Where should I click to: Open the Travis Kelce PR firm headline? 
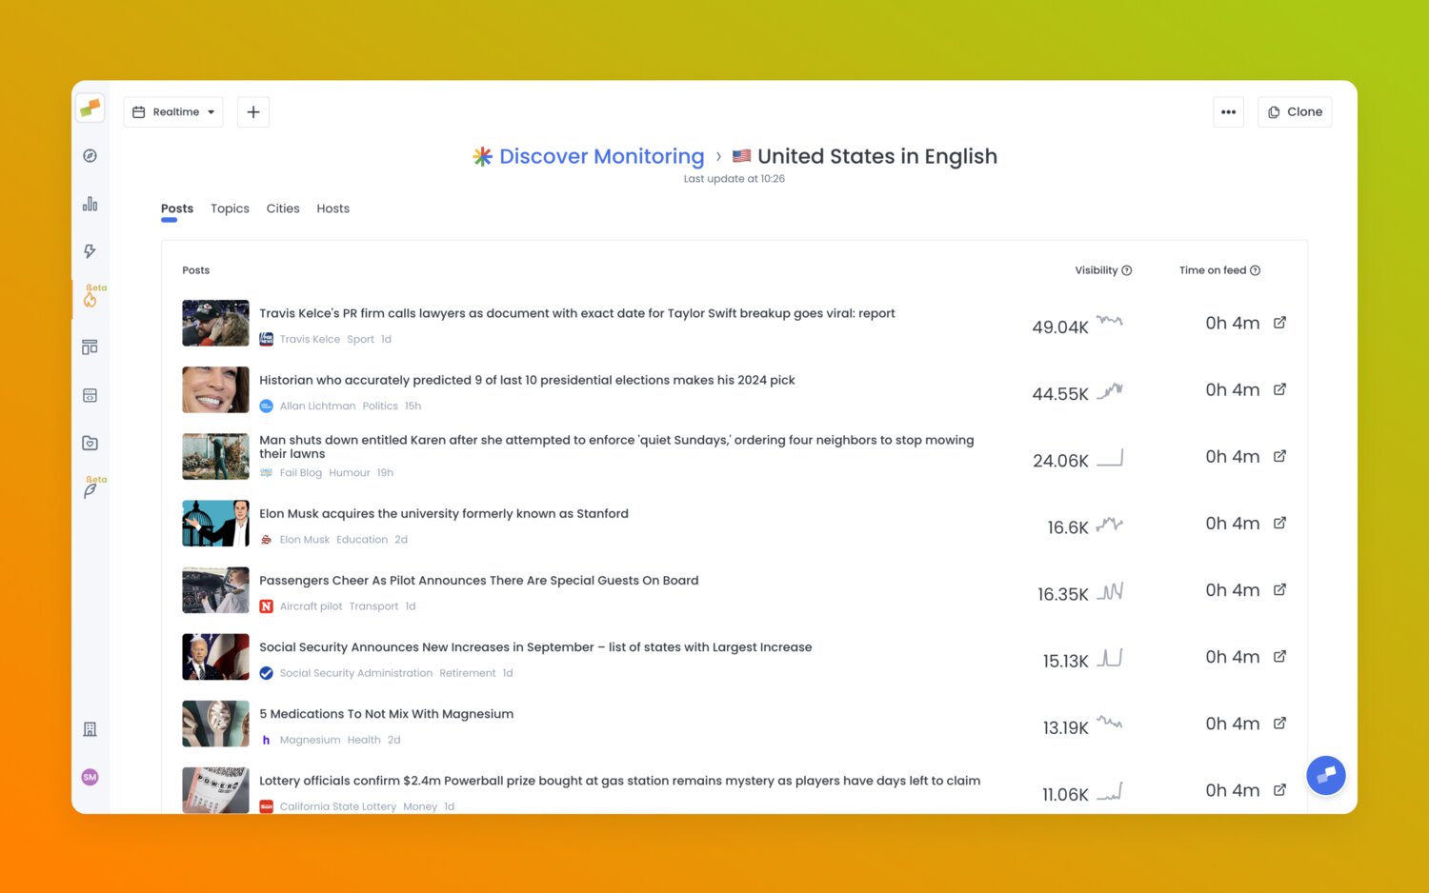577,313
